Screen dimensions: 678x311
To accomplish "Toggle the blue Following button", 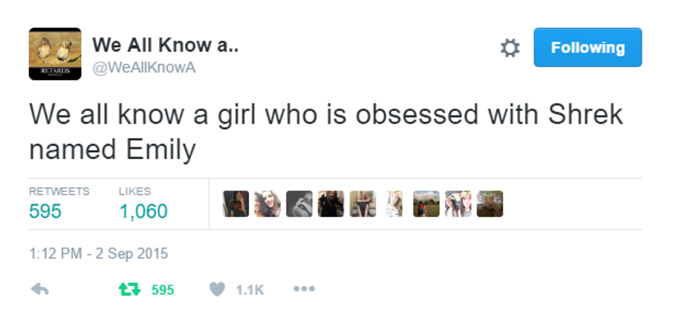I will [587, 48].
